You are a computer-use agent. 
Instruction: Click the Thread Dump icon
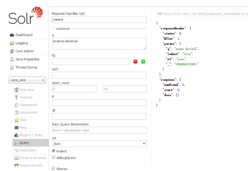click(x=12, y=68)
